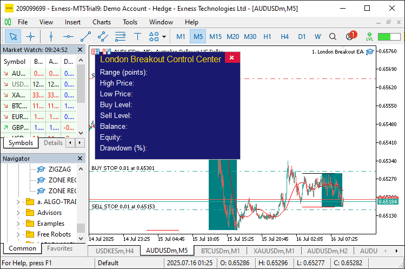Image resolution: width=405 pixels, height=269 pixels.
Task: Select XA... symbol row in Market Watch
Action: pos(39,95)
